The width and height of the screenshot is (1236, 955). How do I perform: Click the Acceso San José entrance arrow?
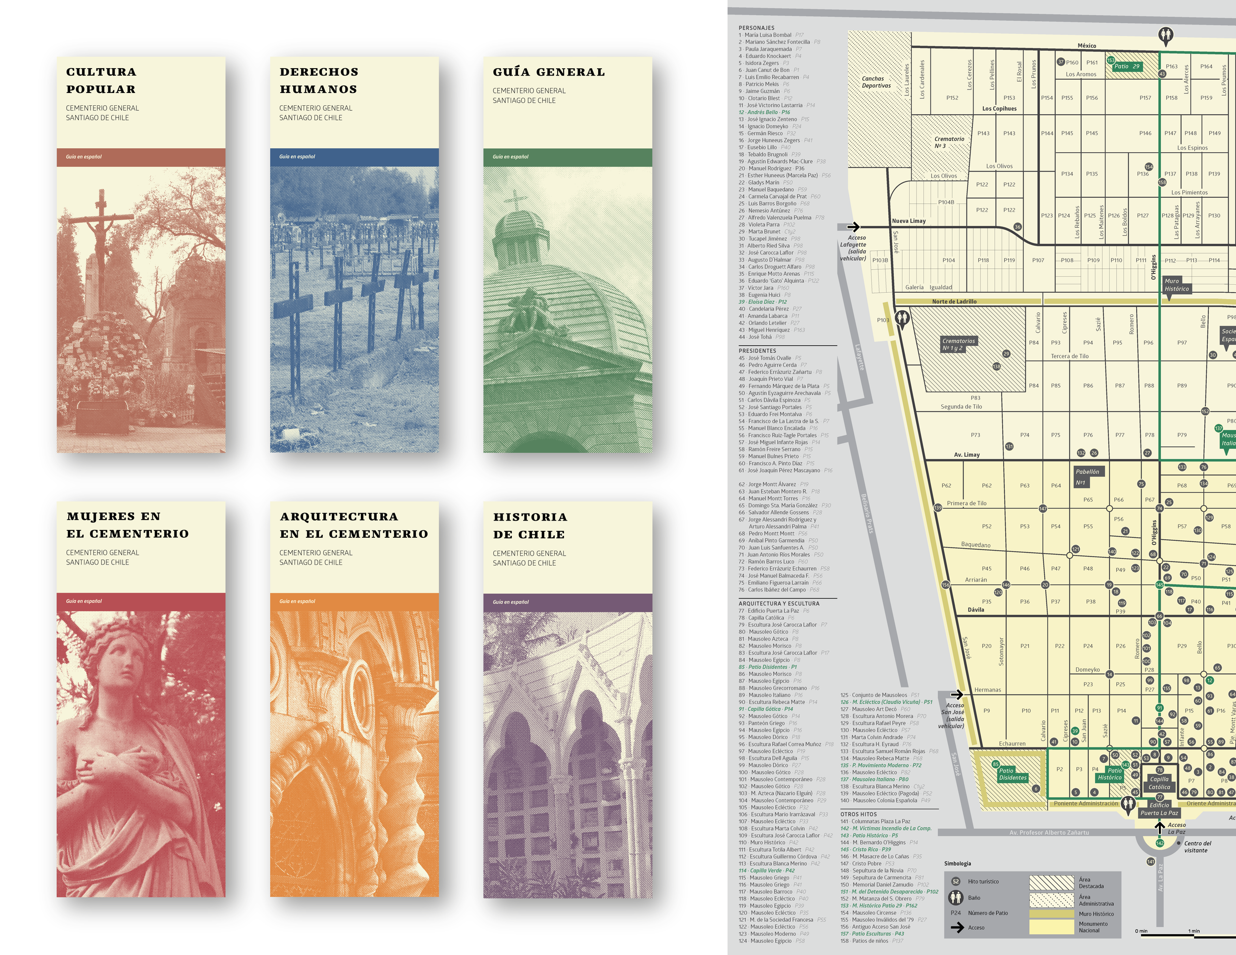pyautogui.click(x=957, y=694)
